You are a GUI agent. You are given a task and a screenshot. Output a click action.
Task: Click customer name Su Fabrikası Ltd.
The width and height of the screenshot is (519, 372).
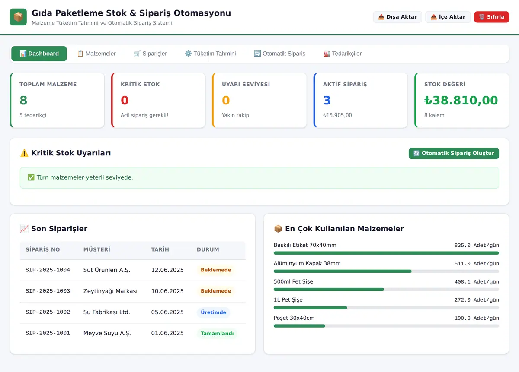click(107, 312)
